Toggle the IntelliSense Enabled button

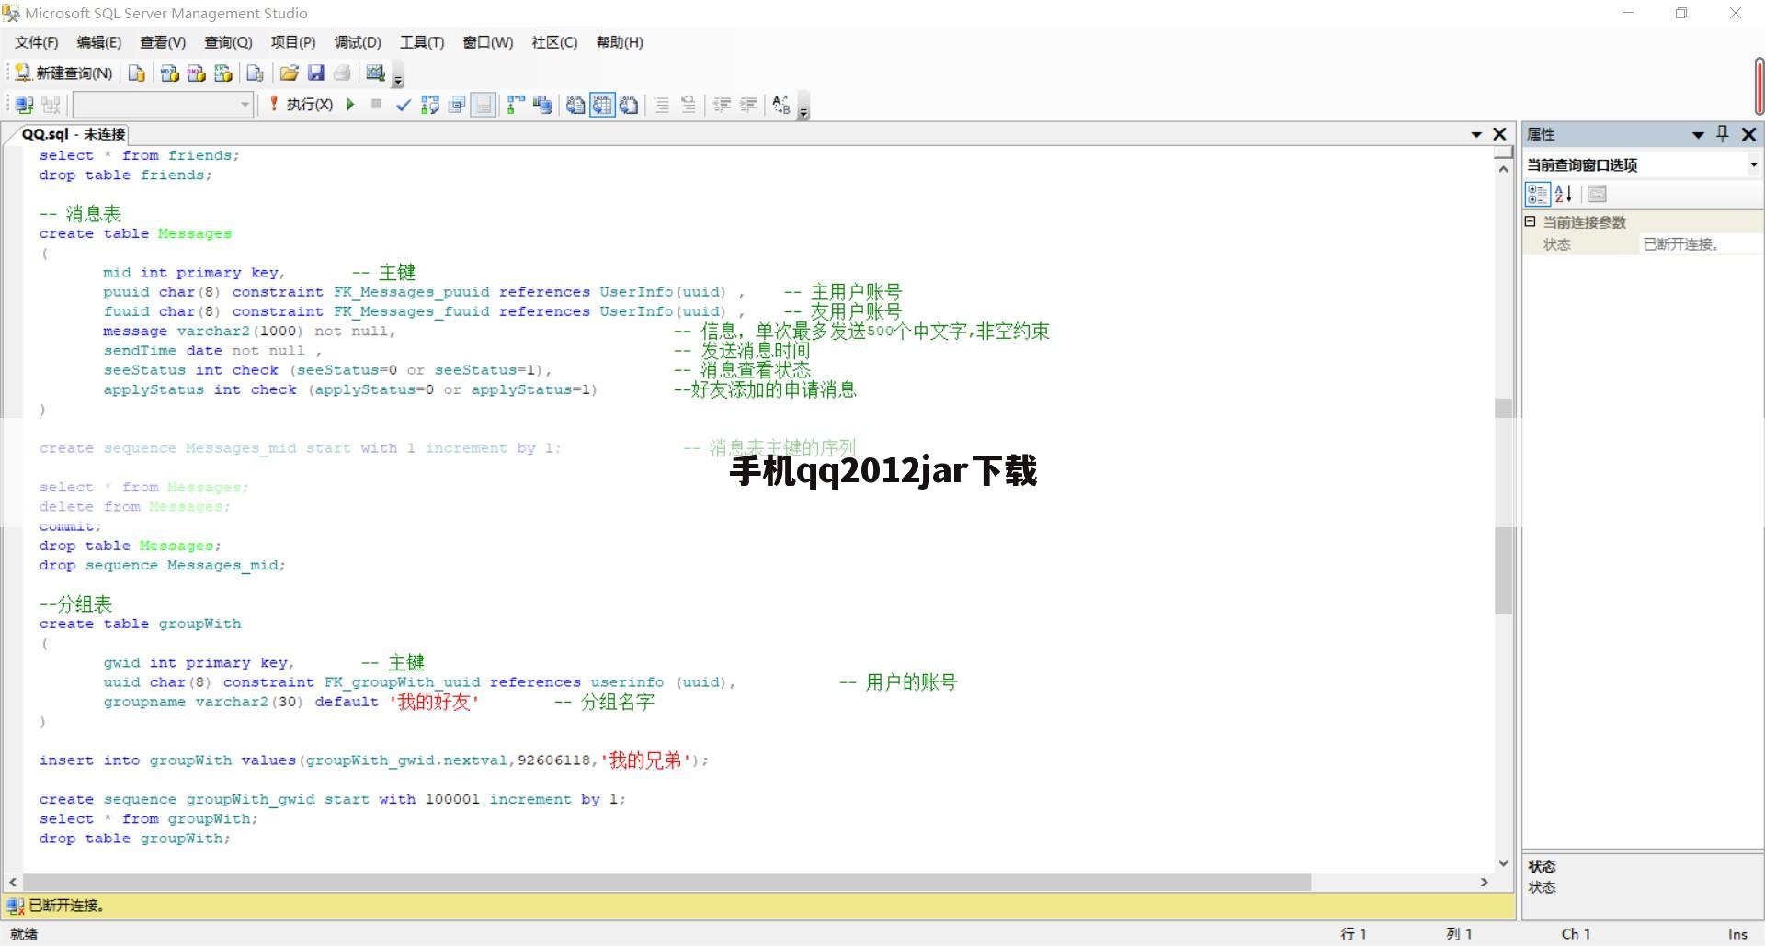[484, 105]
